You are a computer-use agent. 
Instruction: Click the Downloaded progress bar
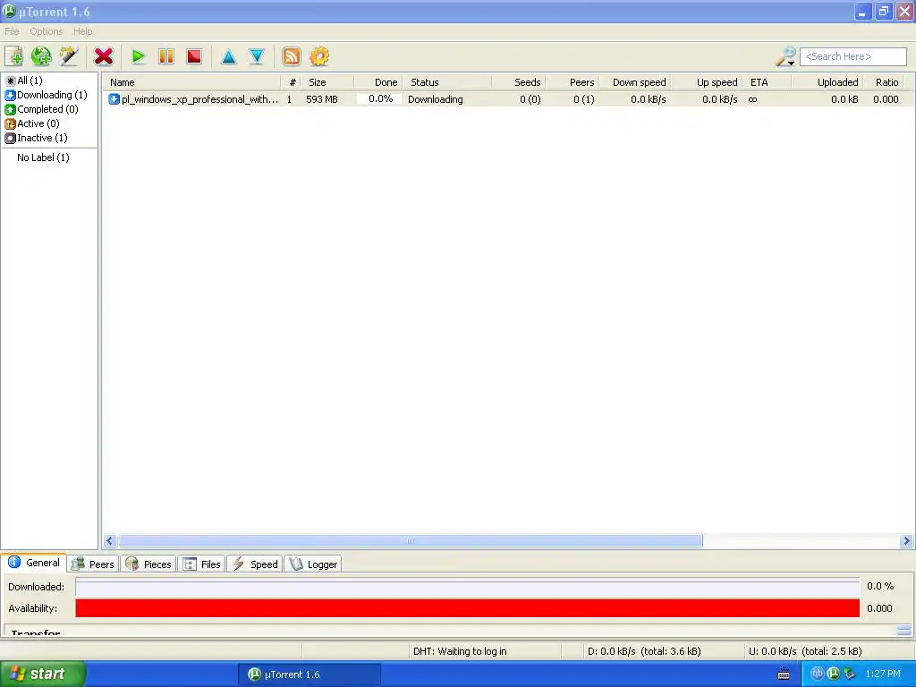pyautogui.click(x=467, y=587)
